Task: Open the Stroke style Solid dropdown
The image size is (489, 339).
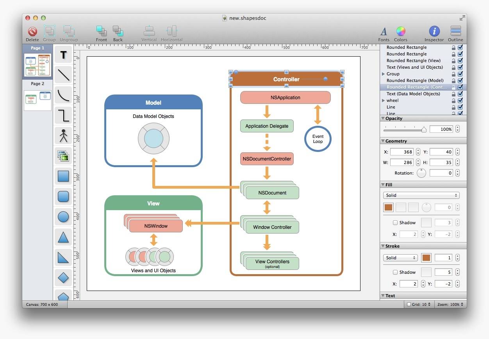Action: click(x=400, y=258)
